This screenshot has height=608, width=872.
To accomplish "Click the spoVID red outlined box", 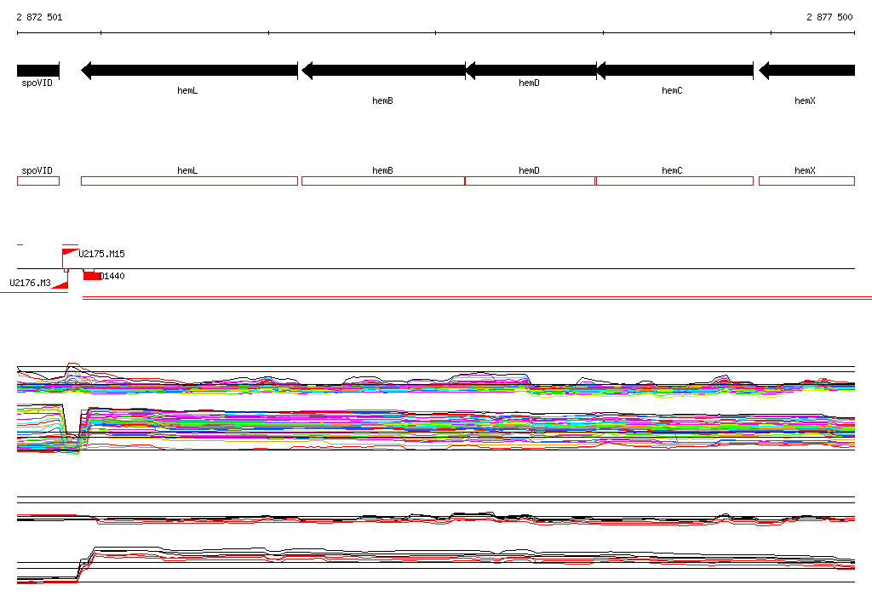I will click(x=38, y=181).
